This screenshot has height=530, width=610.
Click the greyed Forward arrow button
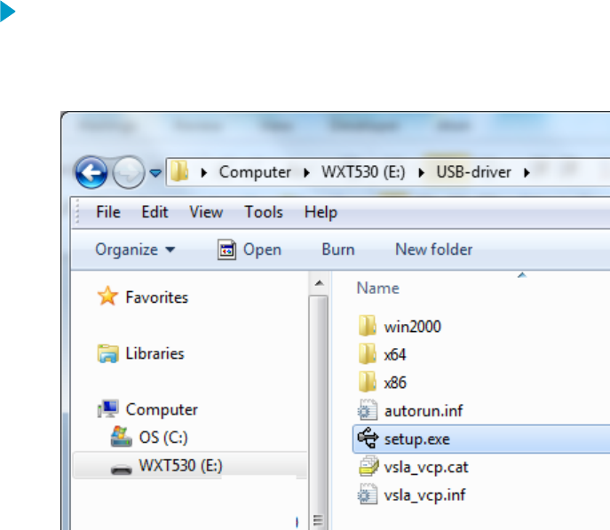[x=129, y=172]
